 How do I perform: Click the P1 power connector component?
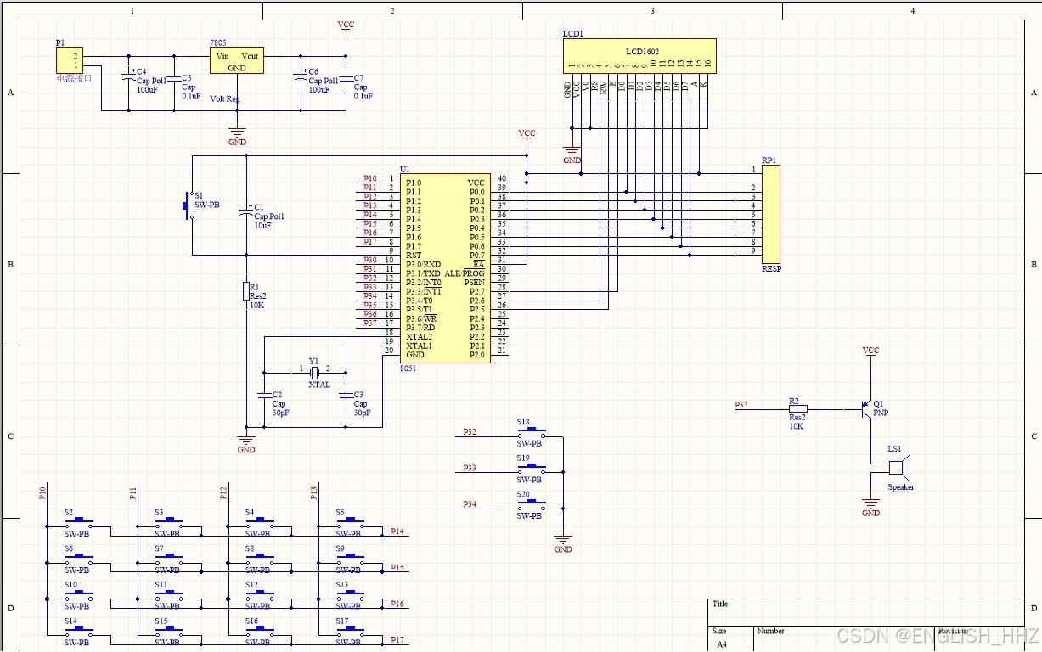coord(70,60)
